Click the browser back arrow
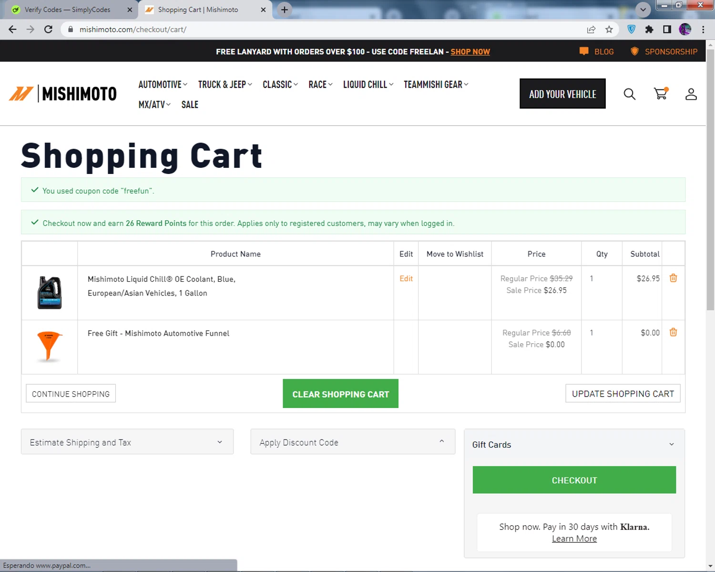Screen dimensions: 715x572 13,30
